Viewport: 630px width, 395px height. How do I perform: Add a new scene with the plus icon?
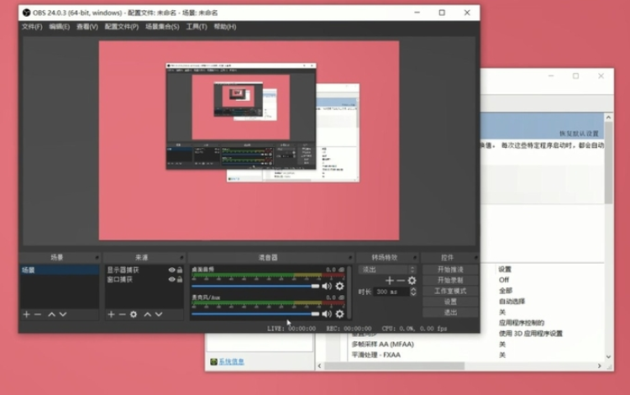pyautogui.click(x=26, y=314)
